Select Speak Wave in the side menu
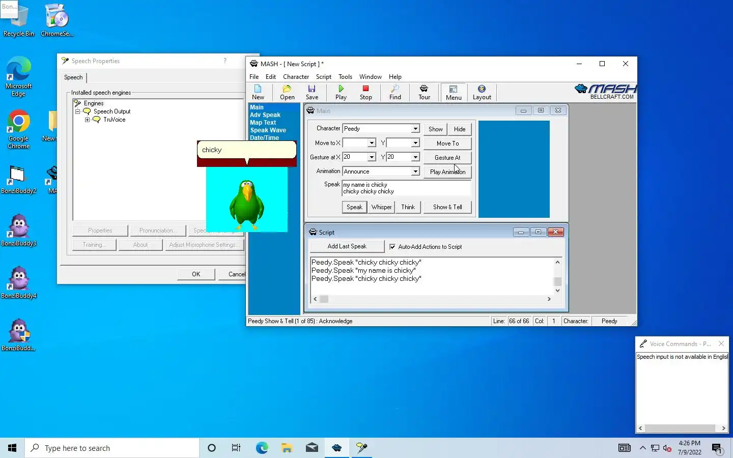 click(268, 130)
